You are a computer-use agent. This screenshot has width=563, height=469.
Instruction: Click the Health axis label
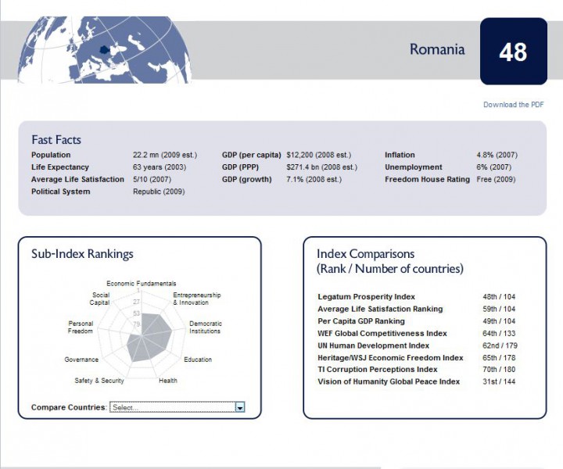coord(167,381)
